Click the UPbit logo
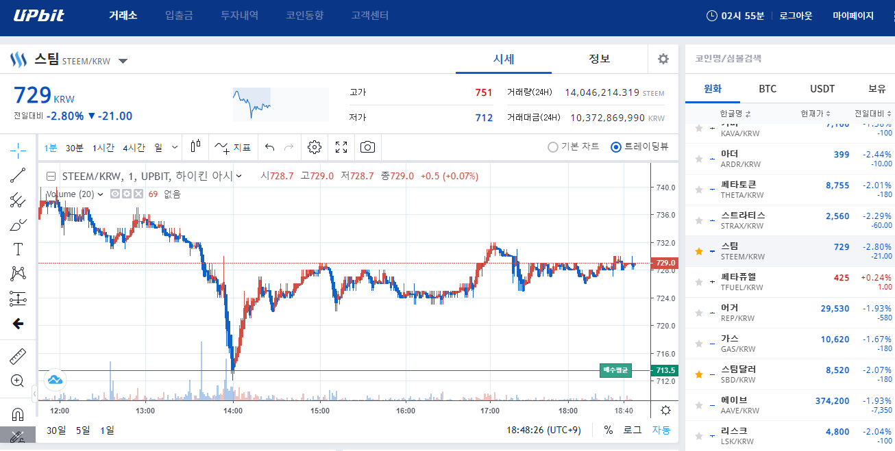 [x=38, y=15]
